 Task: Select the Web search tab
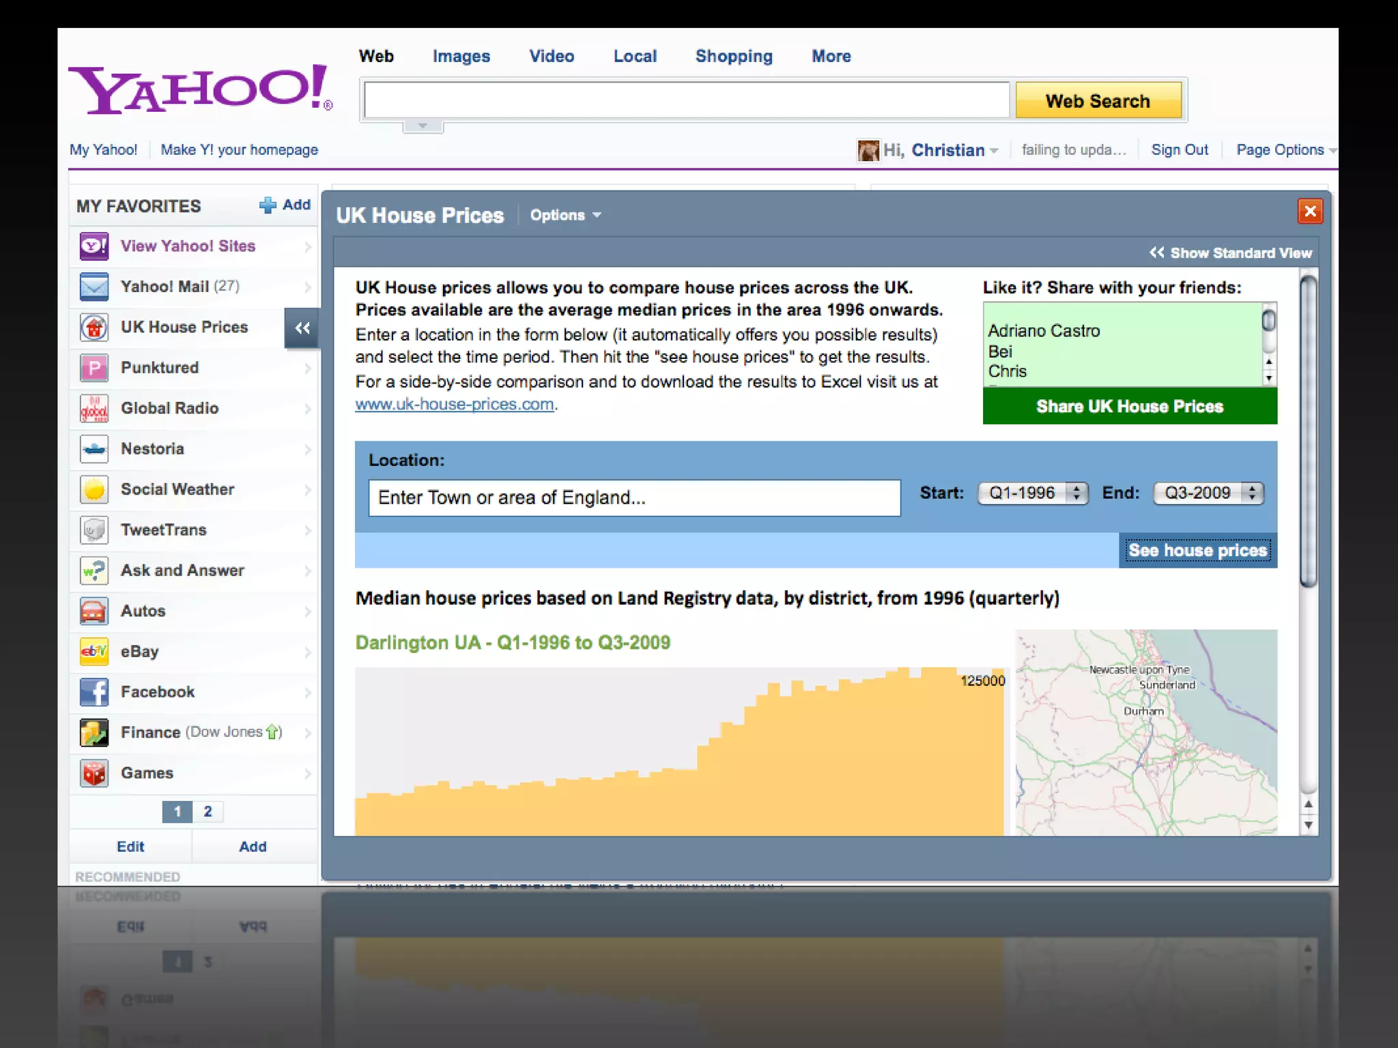click(x=376, y=56)
